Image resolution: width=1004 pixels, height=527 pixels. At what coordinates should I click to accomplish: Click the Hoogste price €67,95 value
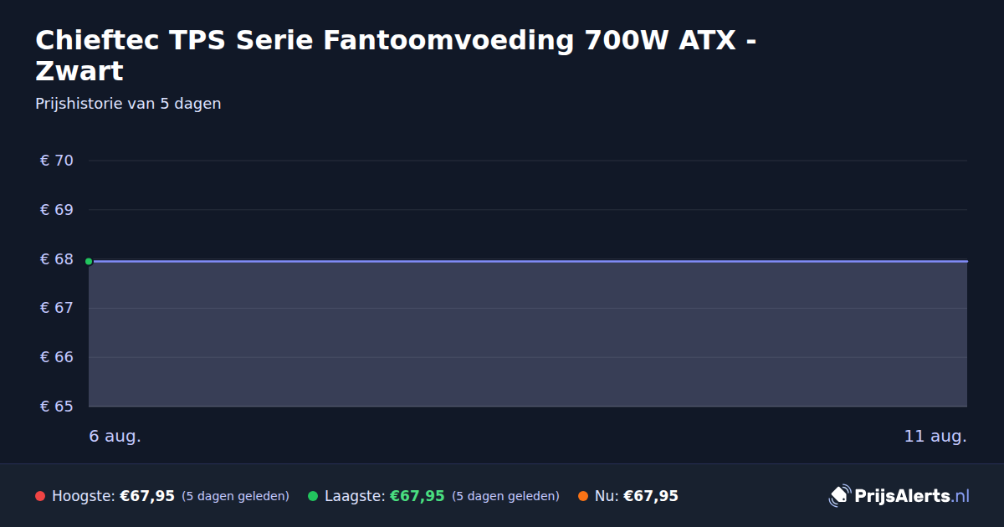tap(147, 496)
